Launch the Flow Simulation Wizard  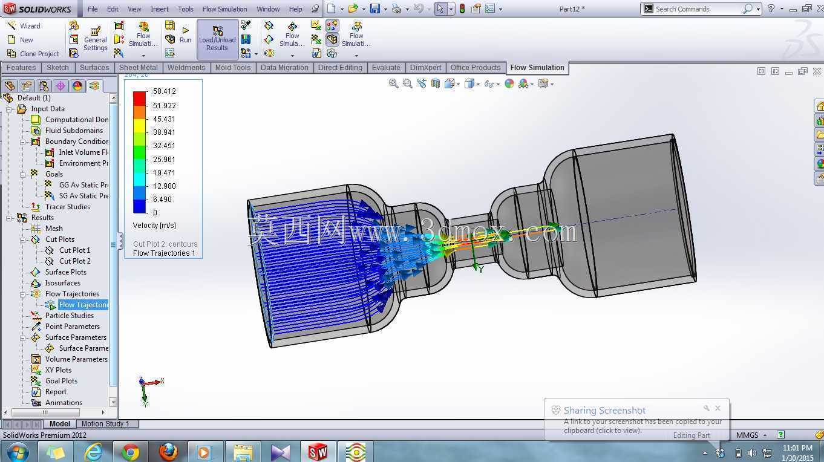(x=24, y=26)
